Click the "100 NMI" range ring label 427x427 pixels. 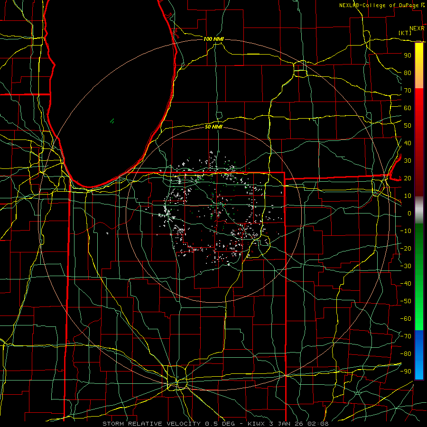pyautogui.click(x=213, y=39)
